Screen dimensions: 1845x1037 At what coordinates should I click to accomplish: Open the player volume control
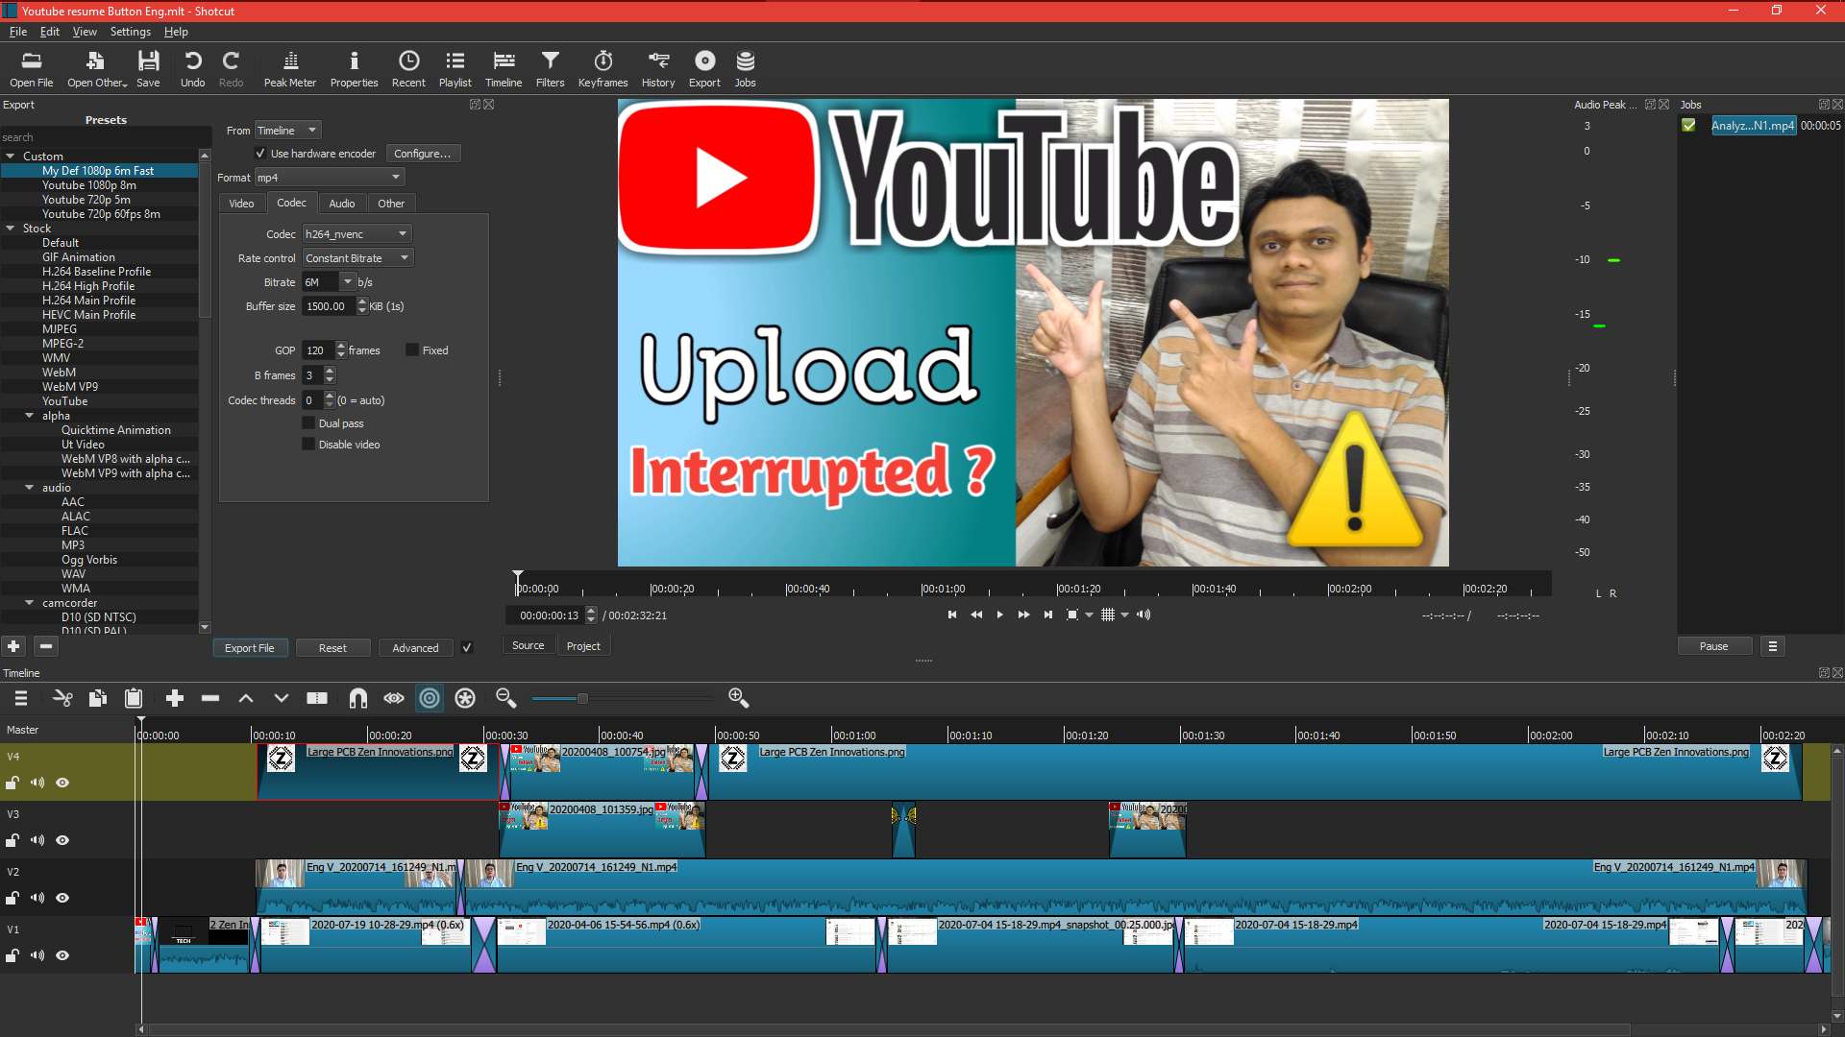tap(1144, 615)
